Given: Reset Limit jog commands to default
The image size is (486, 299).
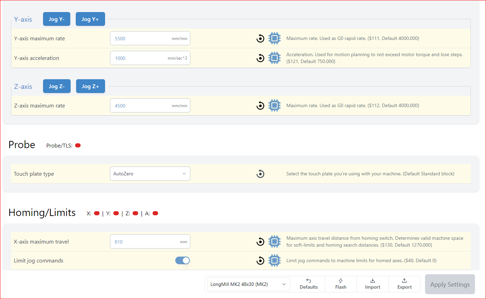Looking at the screenshot, I should pyautogui.click(x=260, y=261).
